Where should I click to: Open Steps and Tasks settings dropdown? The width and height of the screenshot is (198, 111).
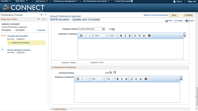(44, 19)
